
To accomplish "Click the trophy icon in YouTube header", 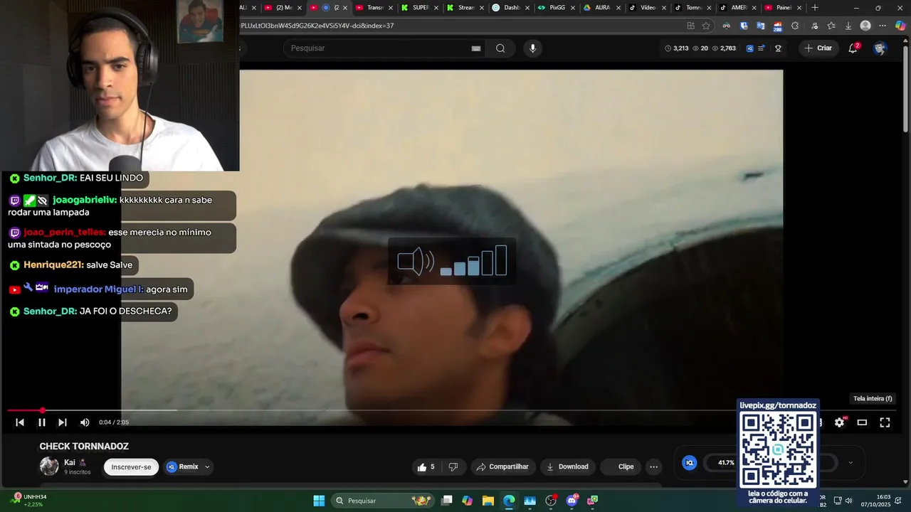I will click(778, 48).
